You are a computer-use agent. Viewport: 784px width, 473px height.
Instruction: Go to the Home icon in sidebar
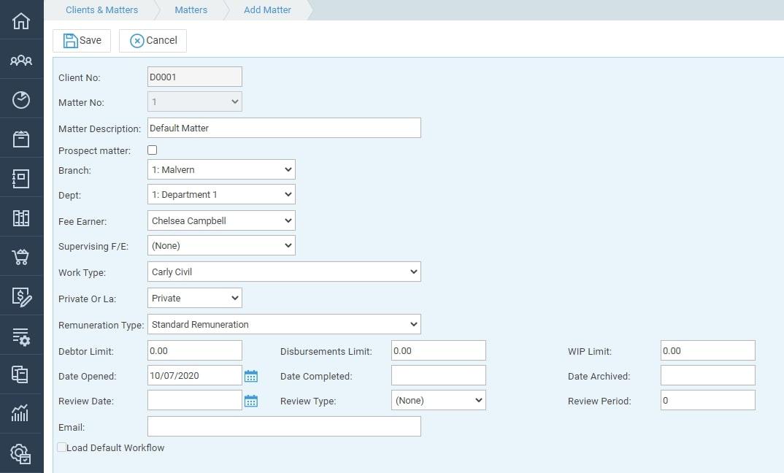21,20
